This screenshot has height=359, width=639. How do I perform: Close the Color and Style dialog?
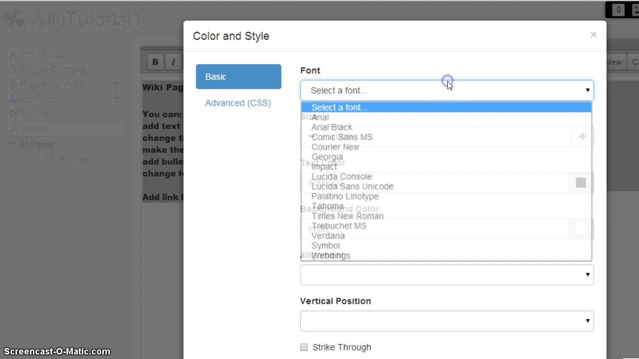[593, 35]
